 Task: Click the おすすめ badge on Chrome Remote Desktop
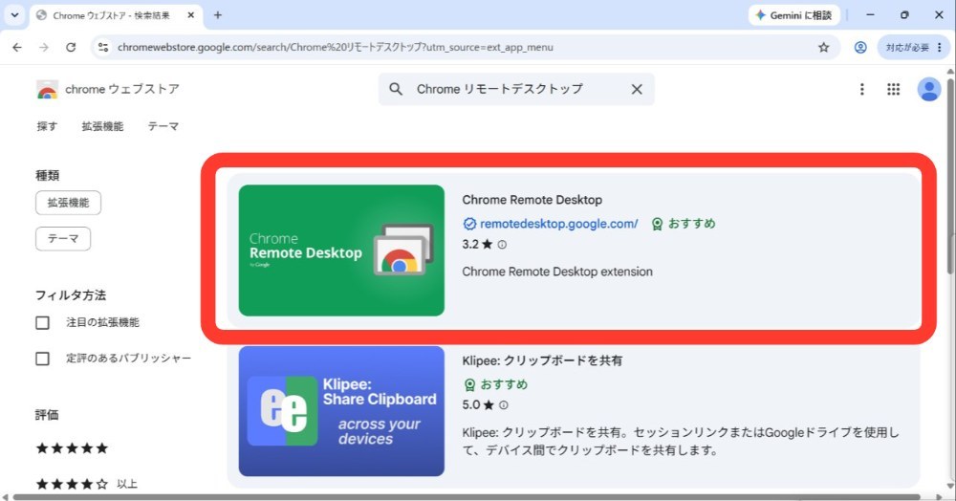(x=684, y=224)
